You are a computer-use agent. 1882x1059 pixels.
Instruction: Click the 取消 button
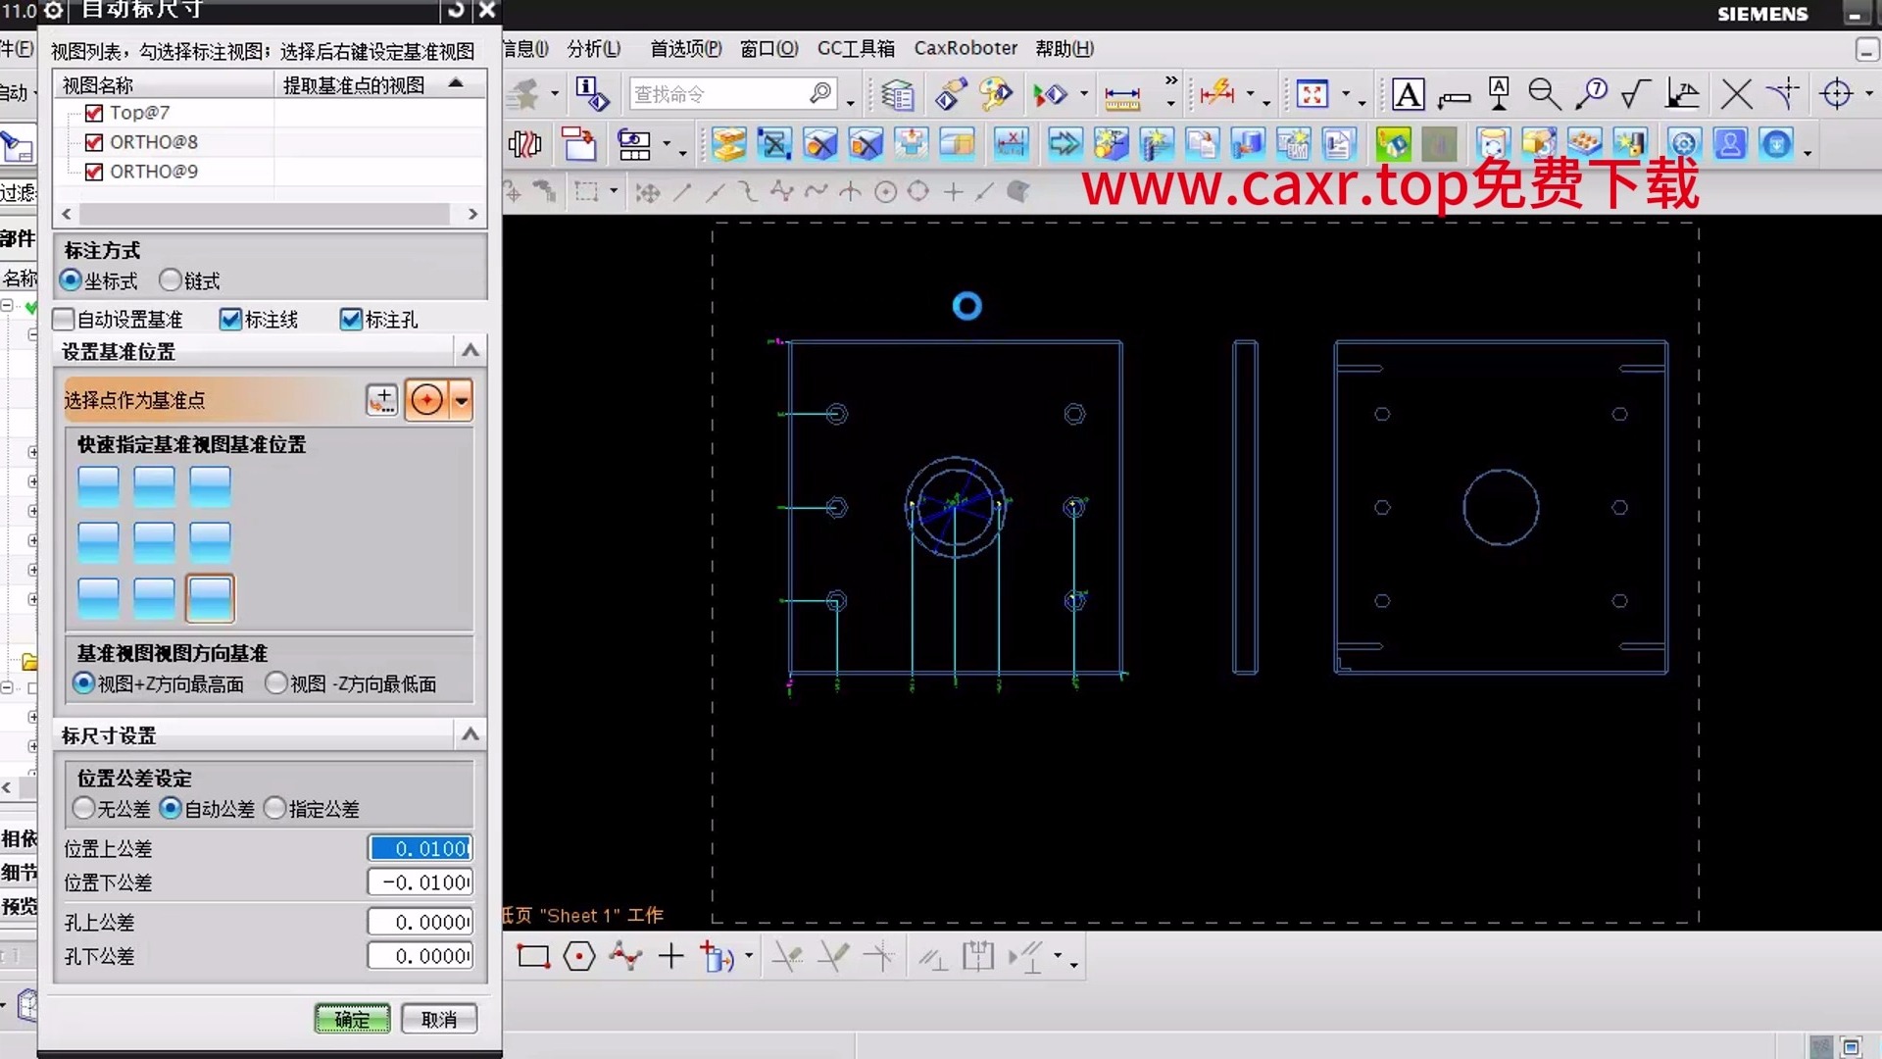tap(438, 1019)
